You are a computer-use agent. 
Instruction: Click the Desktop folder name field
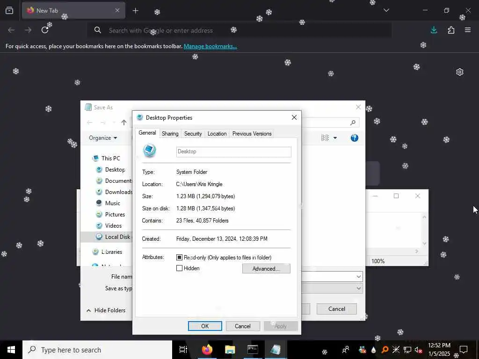234,152
